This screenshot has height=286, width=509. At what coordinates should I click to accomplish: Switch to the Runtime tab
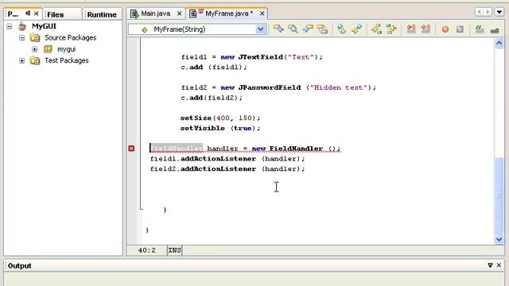point(102,14)
